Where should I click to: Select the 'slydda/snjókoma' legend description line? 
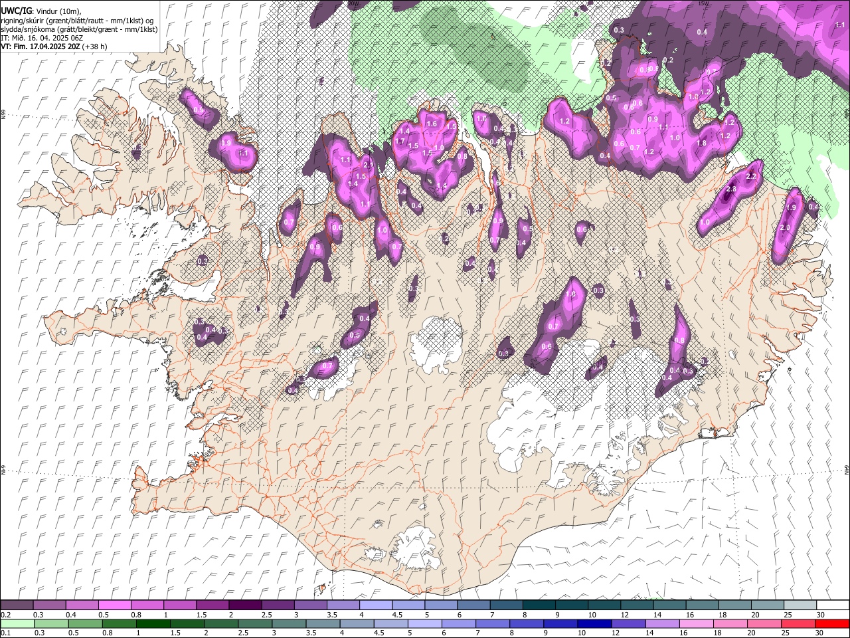coord(79,29)
